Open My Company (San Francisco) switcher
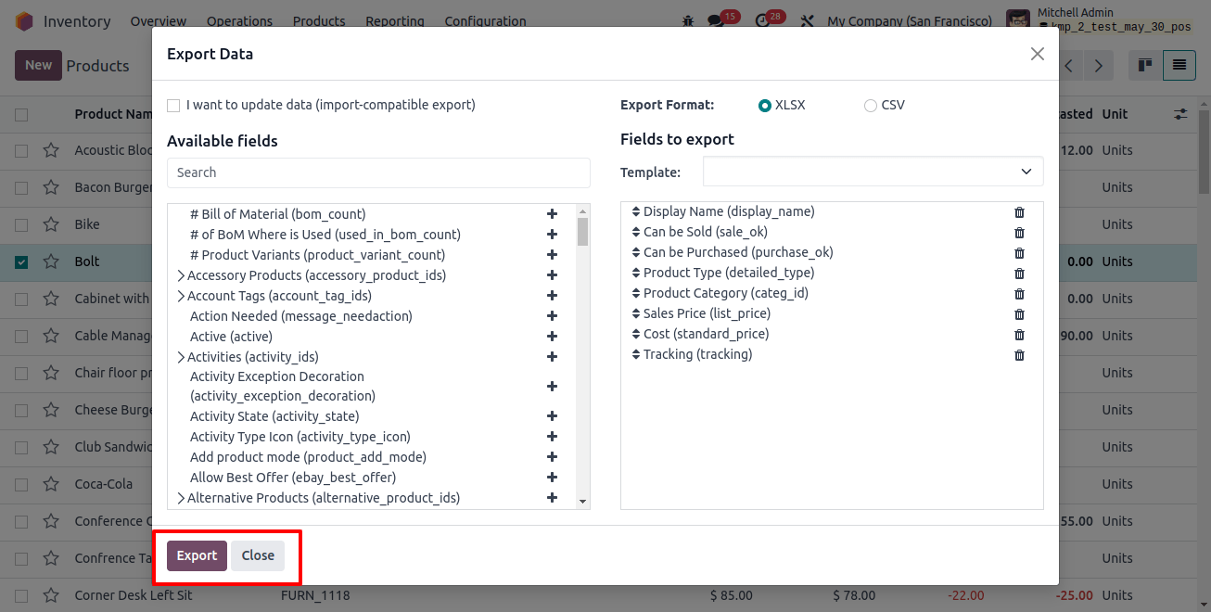 pos(910,20)
